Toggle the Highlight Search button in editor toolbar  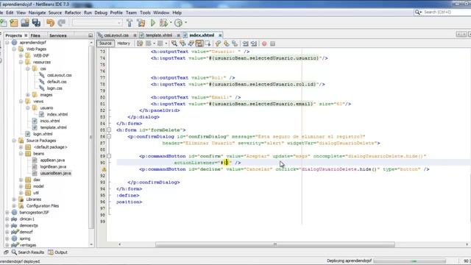[x=199, y=43]
